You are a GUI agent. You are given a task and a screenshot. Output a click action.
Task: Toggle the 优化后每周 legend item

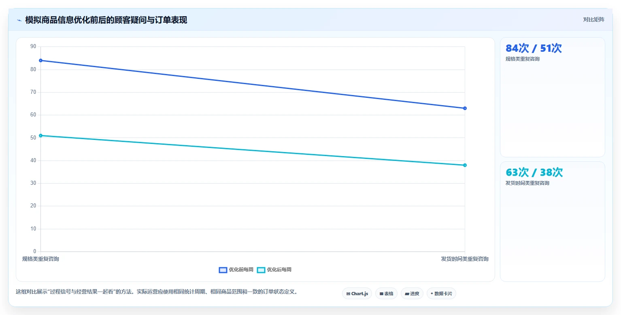click(x=274, y=270)
